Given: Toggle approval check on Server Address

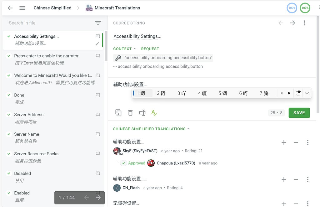Looking at the screenshot, I should 9,115.
